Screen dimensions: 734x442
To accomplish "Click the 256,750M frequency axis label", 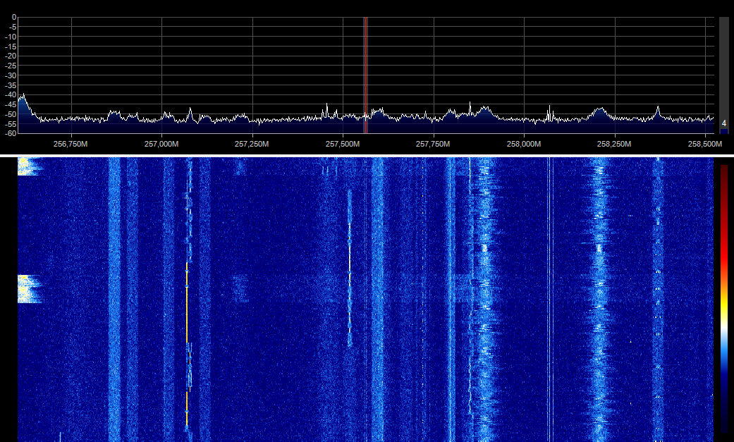I will point(71,145).
